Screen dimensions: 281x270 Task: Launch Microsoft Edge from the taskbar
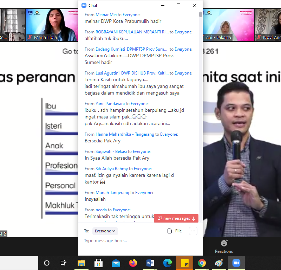(168, 263)
